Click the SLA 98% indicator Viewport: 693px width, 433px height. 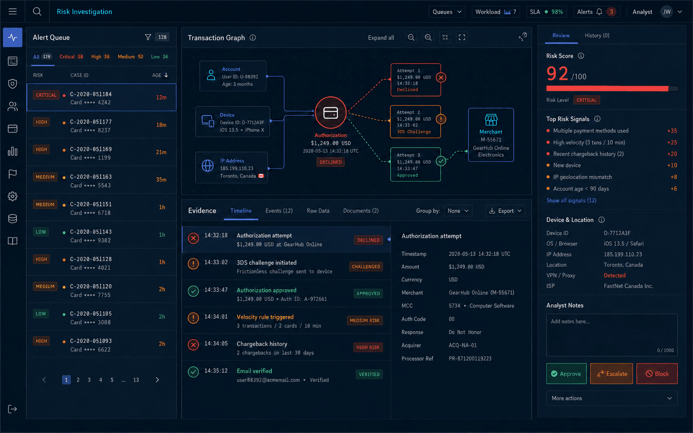coord(546,12)
